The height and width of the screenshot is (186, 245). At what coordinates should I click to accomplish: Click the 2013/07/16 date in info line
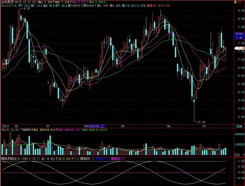tap(8, 5)
